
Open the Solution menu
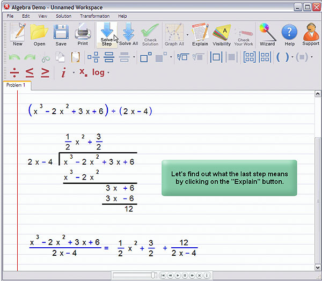coord(63,16)
